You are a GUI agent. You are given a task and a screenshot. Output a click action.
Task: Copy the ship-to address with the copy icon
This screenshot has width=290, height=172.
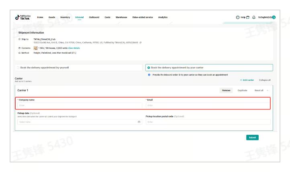(x=140, y=42)
